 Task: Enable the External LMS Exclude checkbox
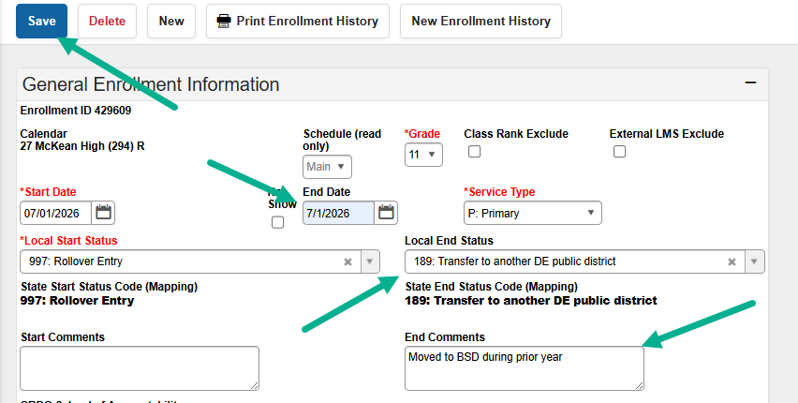click(x=619, y=151)
